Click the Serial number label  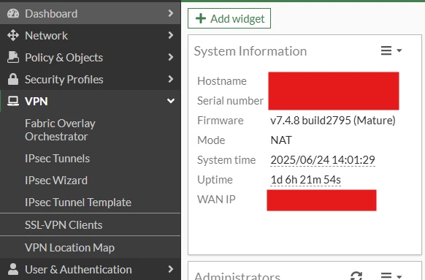click(230, 101)
